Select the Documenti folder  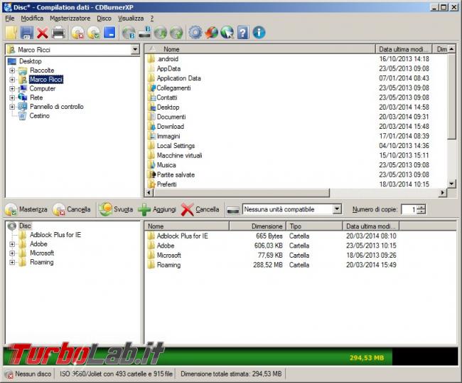(x=171, y=117)
